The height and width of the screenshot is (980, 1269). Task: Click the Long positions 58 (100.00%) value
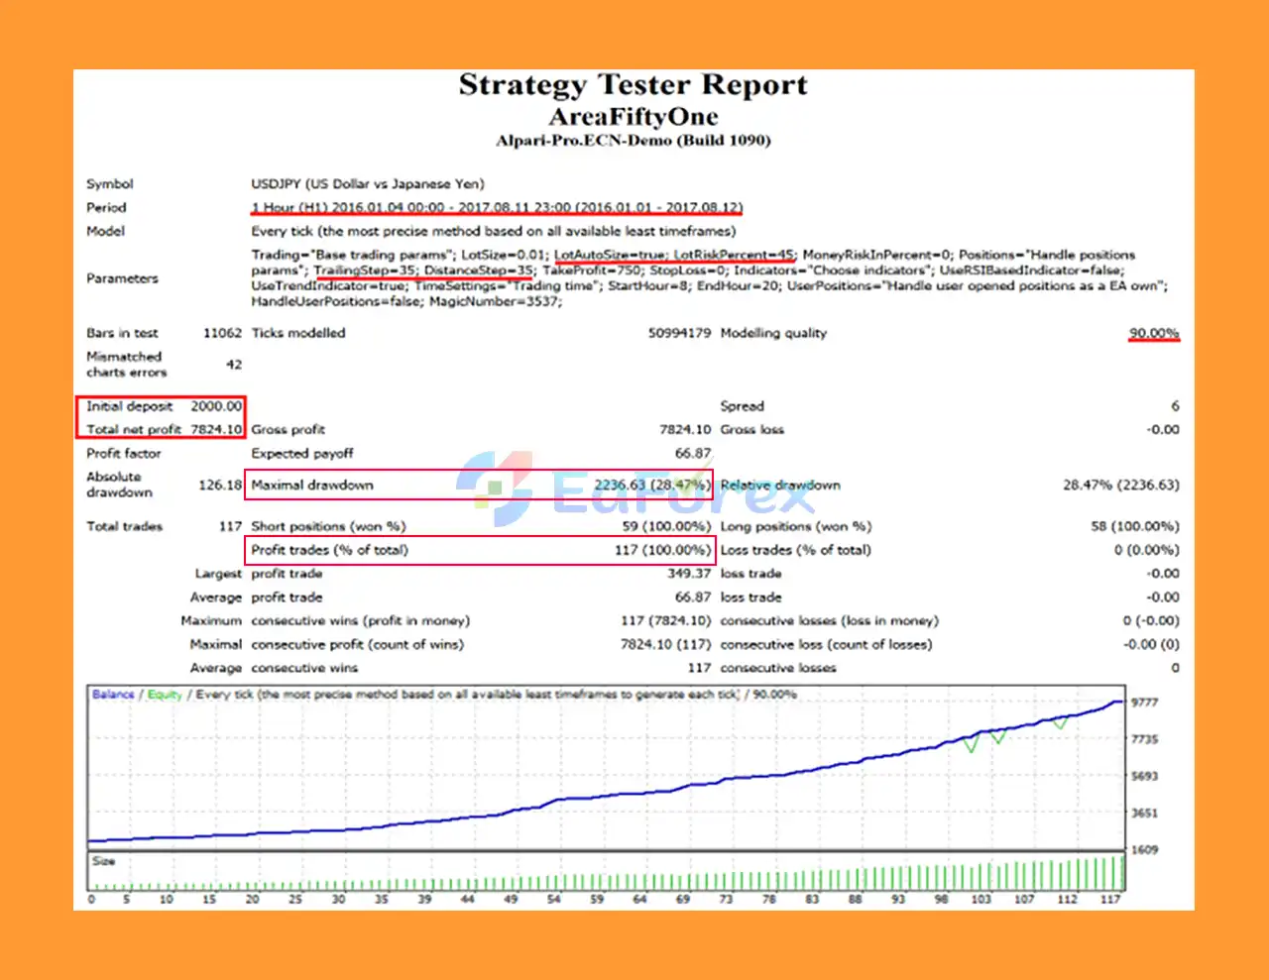1134,526
